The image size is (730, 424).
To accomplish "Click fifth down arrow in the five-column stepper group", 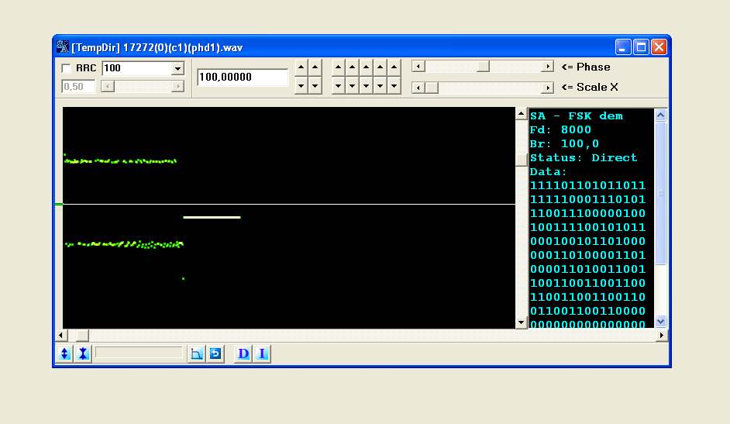I will pos(394,86).
